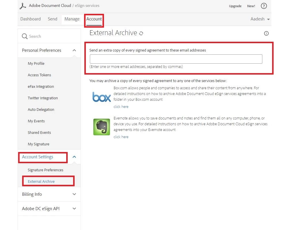This screenshot has width=290, height=230.
Task: Collapse the Account Settings chevron
Action: 74,157
